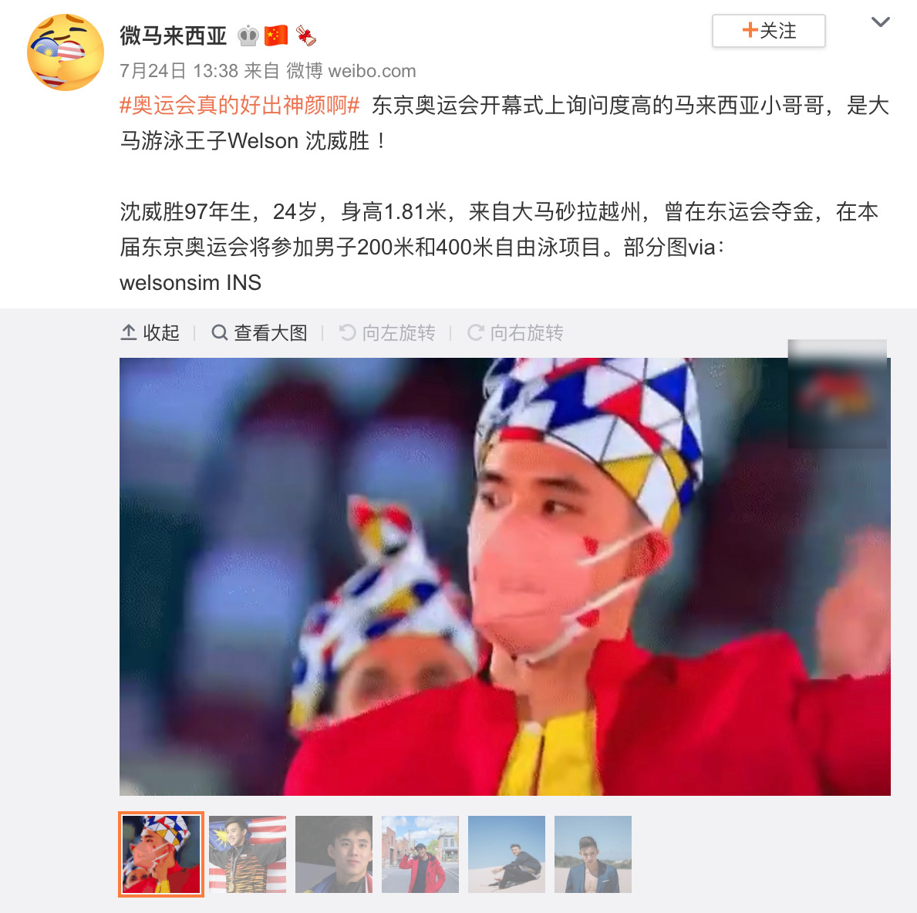
Task: Select the sixth thumbnail with blue blazer
Action: pos(593,854)
